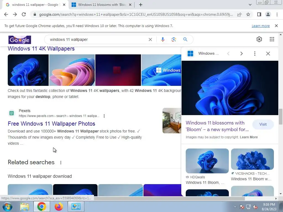Submit search with magnifier icon
The width and height of the screenshot is (283, 212).
pyautogui.click(x=185, y=39)
